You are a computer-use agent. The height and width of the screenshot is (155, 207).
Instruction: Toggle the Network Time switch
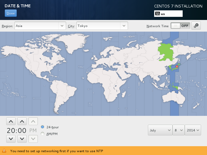click(180, 26)
